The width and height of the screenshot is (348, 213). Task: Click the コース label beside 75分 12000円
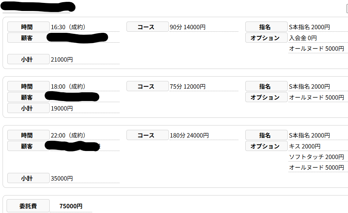[147, 86]
